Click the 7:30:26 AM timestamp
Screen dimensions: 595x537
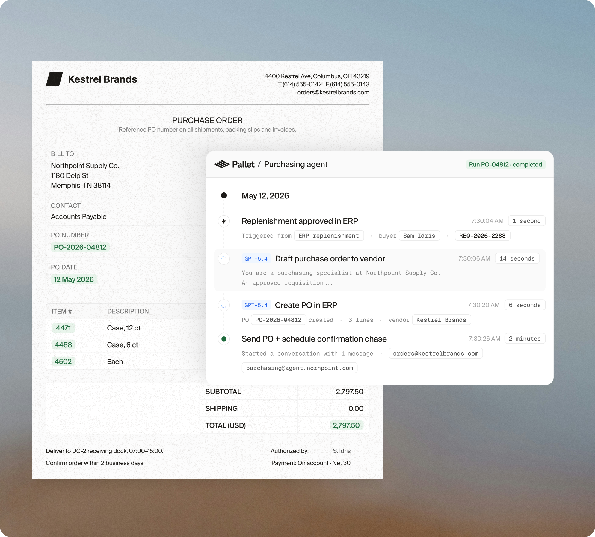(x=484, y=339)
